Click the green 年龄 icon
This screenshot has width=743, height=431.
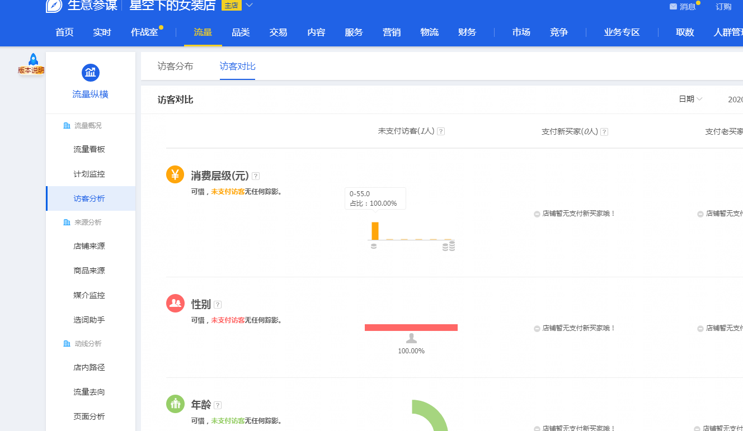(x=175, y=404)
